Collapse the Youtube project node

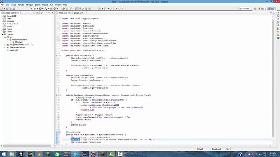(x=2, y=34)
